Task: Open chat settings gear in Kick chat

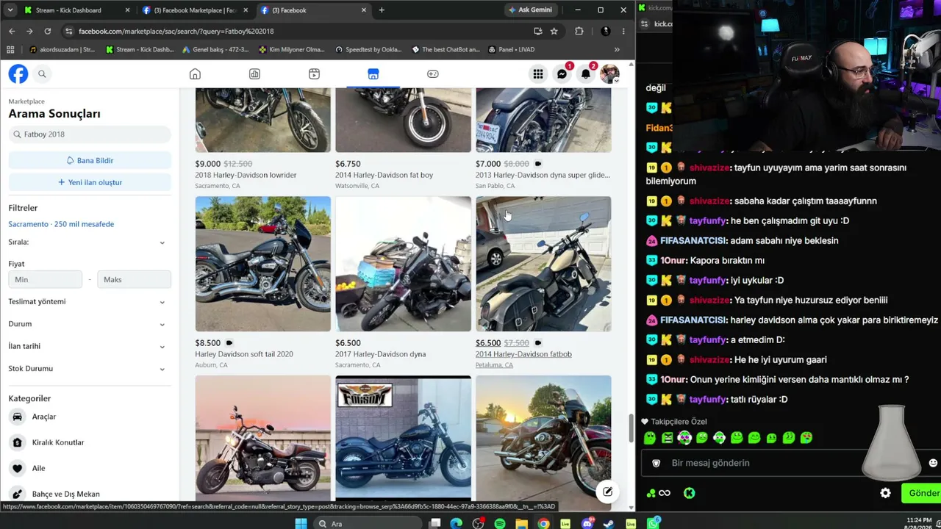Action: pyautogui.click(x=885, y=493)
